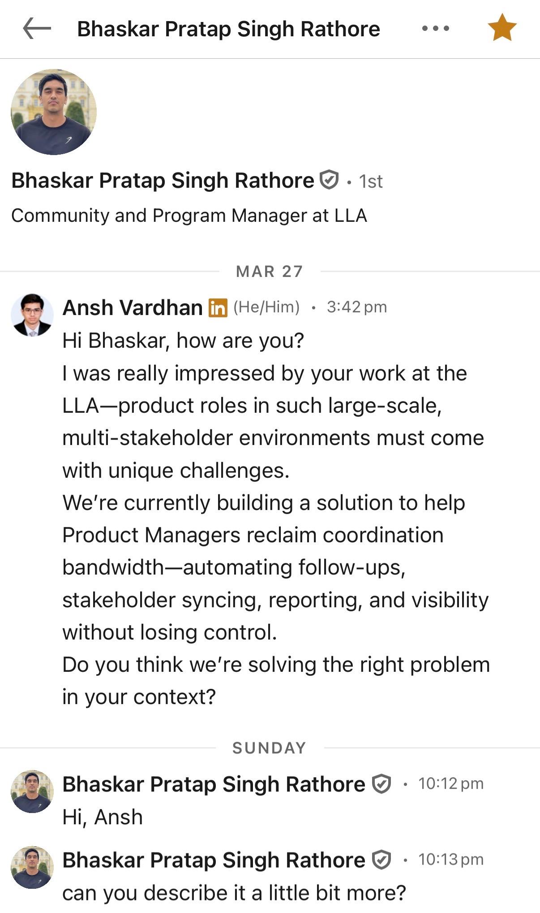Tap the "Hi, Ansh" message
This screenshot has height=913, width=540.
pos(103,817)
